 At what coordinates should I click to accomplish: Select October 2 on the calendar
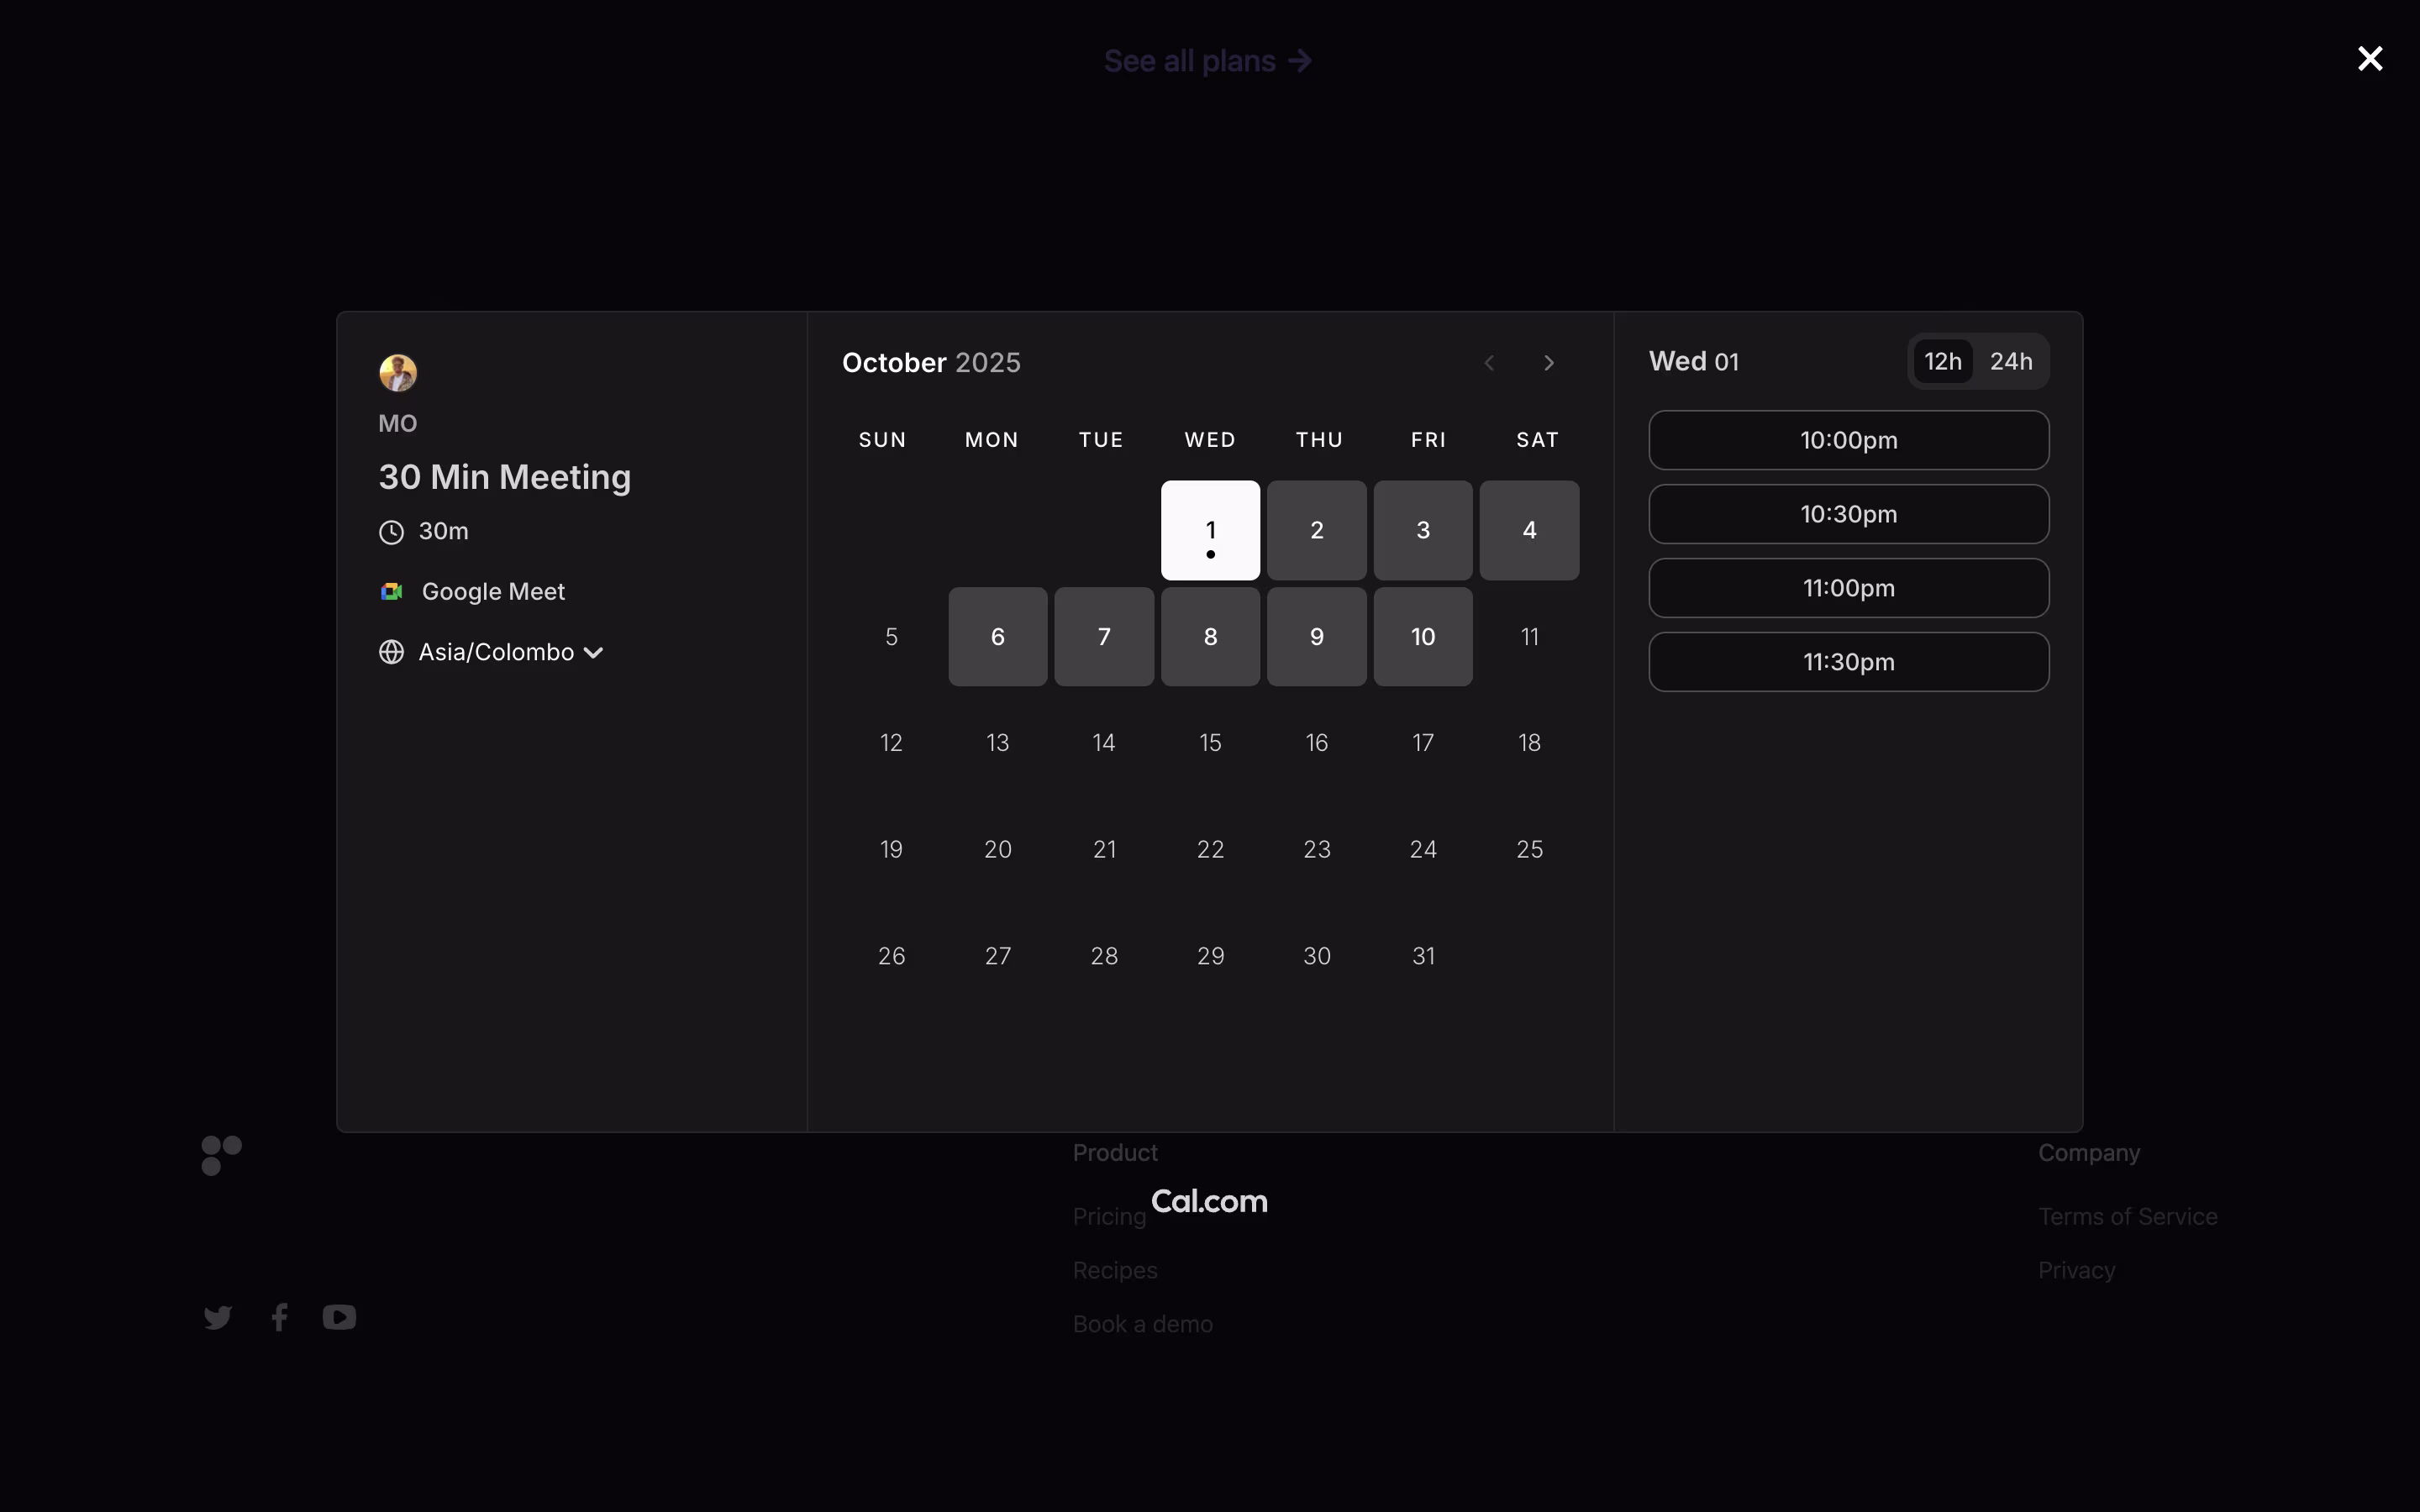coord(1316,530)
